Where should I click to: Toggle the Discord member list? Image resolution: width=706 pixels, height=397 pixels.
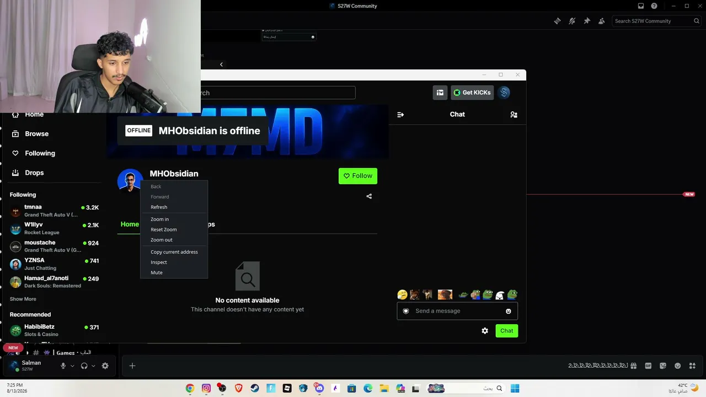point(602,21)
